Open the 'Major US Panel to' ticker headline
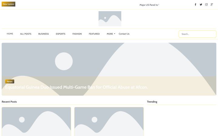 tap(149, 5)
